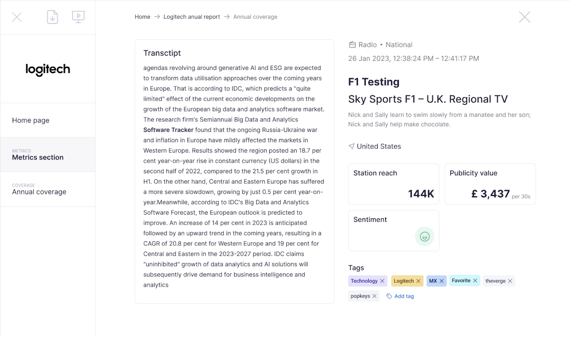Click the download report icon
Viewport: 570px width, 337px height.
coord(53,17)
